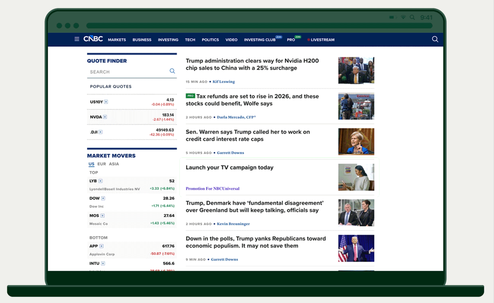Add NVDA to watchlist plus icon

[105, 117]
